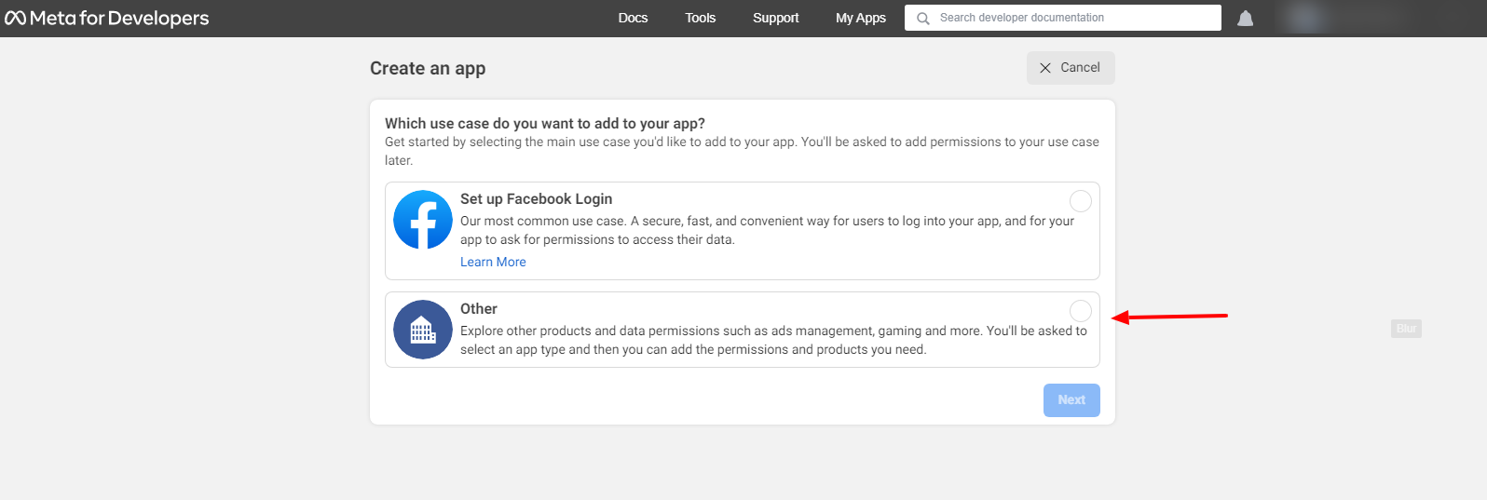The width and height of the screenshot is (1487, 500).
Task: Open the Learn More link
Action: [493, 262]
